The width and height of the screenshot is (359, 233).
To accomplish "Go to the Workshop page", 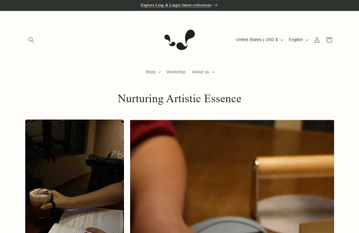I will 176,72.
